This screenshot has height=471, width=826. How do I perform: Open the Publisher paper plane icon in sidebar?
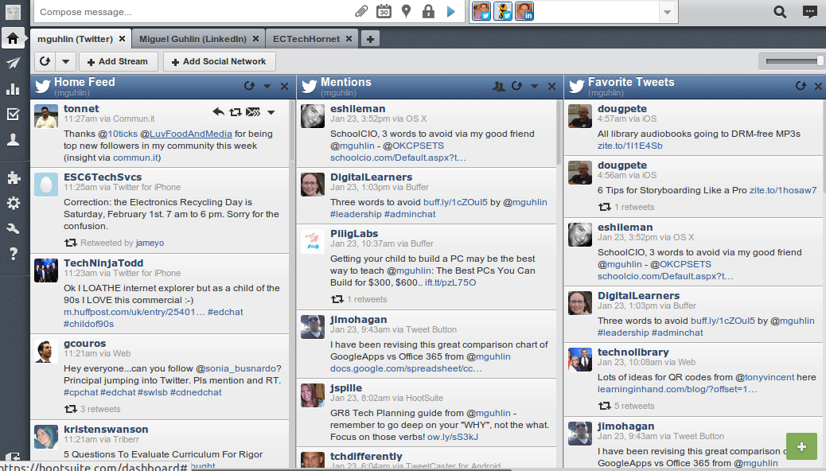tap(13, 64)
